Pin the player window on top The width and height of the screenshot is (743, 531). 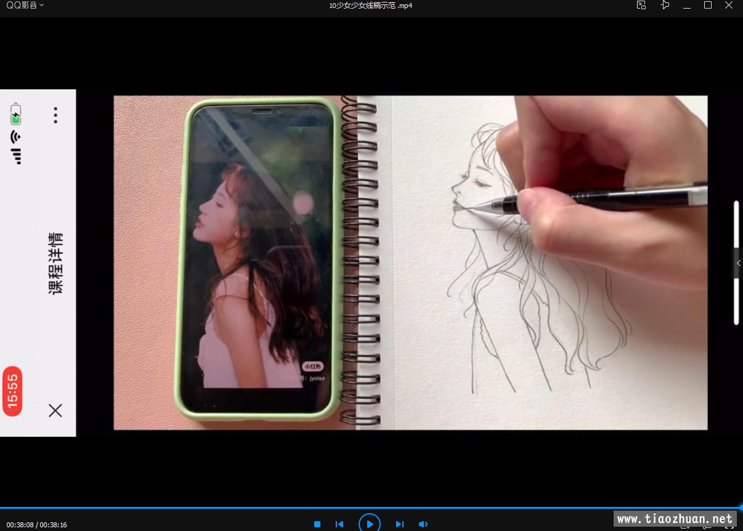pyautogui.click(x=664, y=6)
